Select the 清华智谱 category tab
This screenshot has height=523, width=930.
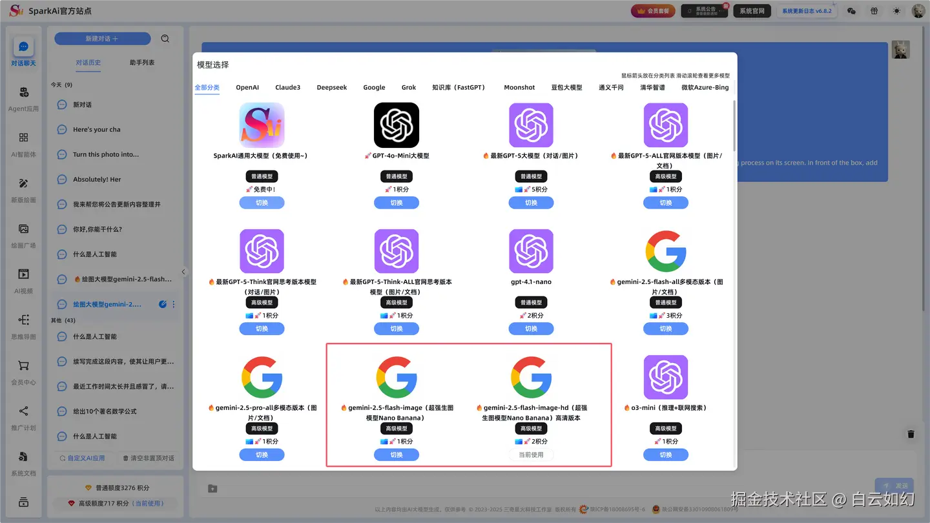tap(652, 87)
